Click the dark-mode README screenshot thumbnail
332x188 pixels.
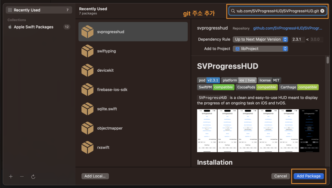click(x=309, y=131)
